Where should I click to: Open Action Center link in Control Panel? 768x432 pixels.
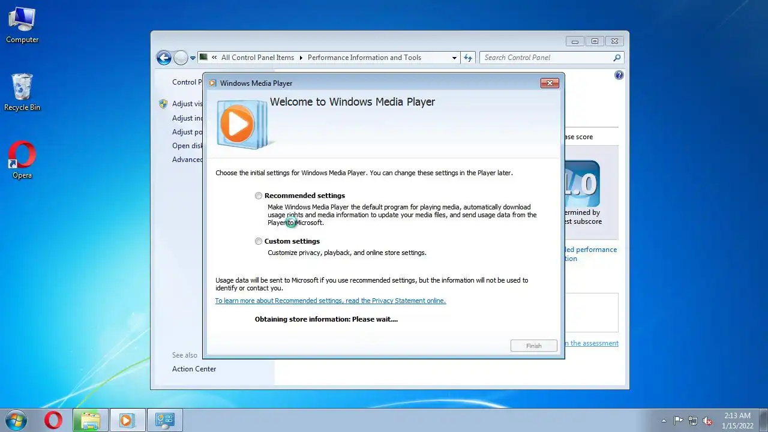pos(194,369)
